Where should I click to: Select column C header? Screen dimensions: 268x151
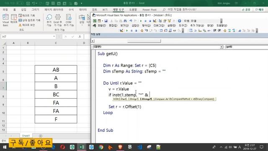click(x=56, y=43)
